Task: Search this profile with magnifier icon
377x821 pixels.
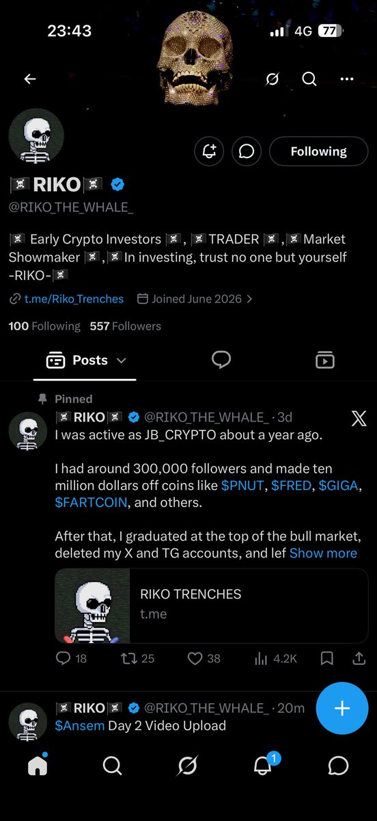Action: tap(309, 79)
